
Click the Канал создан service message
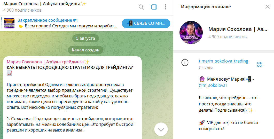pos(86,50)
